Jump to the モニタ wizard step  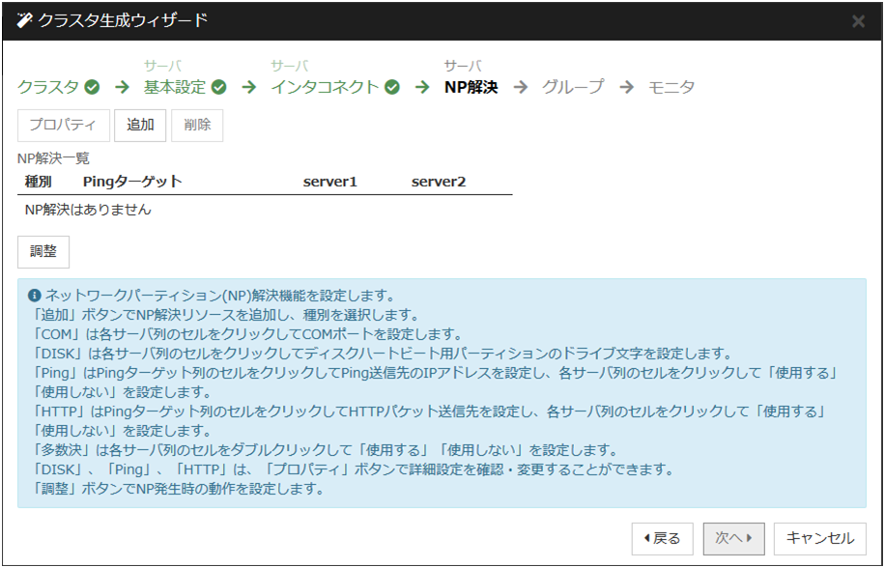point(671,87)
